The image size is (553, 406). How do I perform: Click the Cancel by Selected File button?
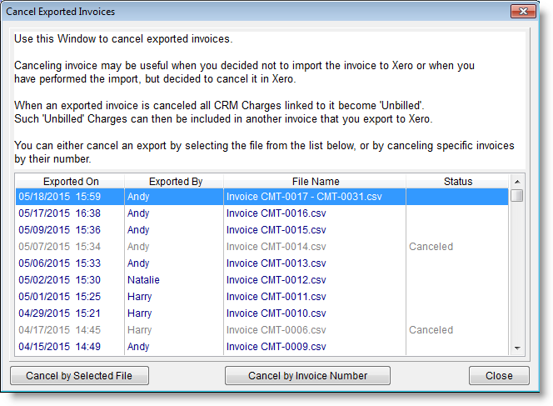(79, 376)
